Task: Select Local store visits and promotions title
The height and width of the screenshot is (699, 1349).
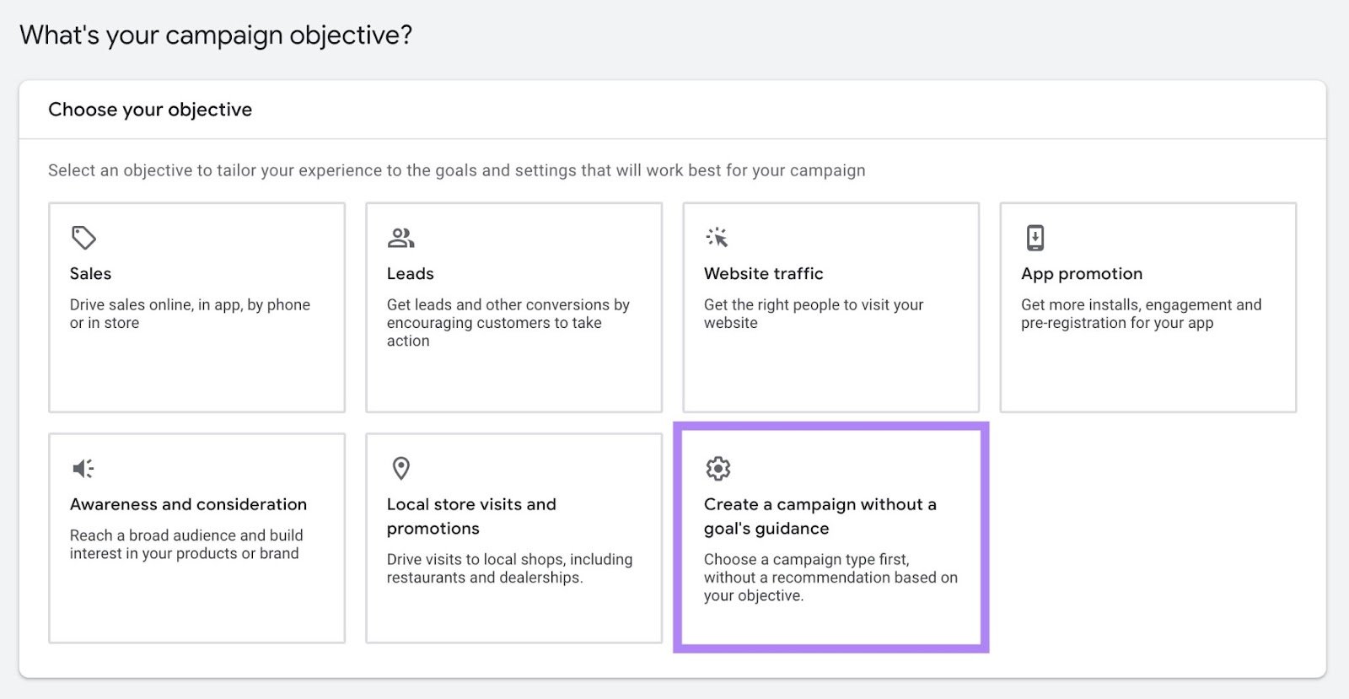Action: 471,516
